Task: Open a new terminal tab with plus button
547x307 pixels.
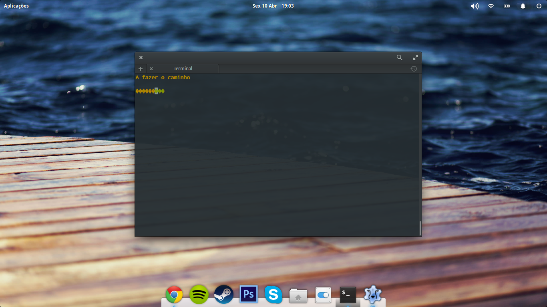Action: (141, 69)
